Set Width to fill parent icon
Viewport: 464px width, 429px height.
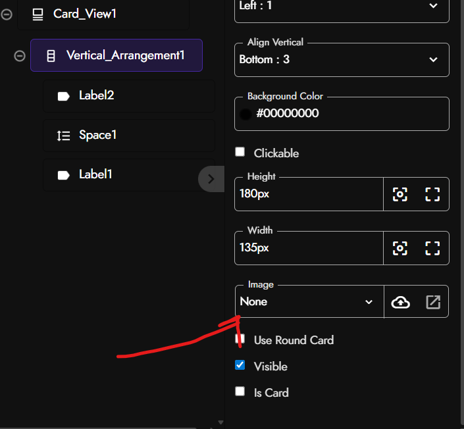coord(432,248)
